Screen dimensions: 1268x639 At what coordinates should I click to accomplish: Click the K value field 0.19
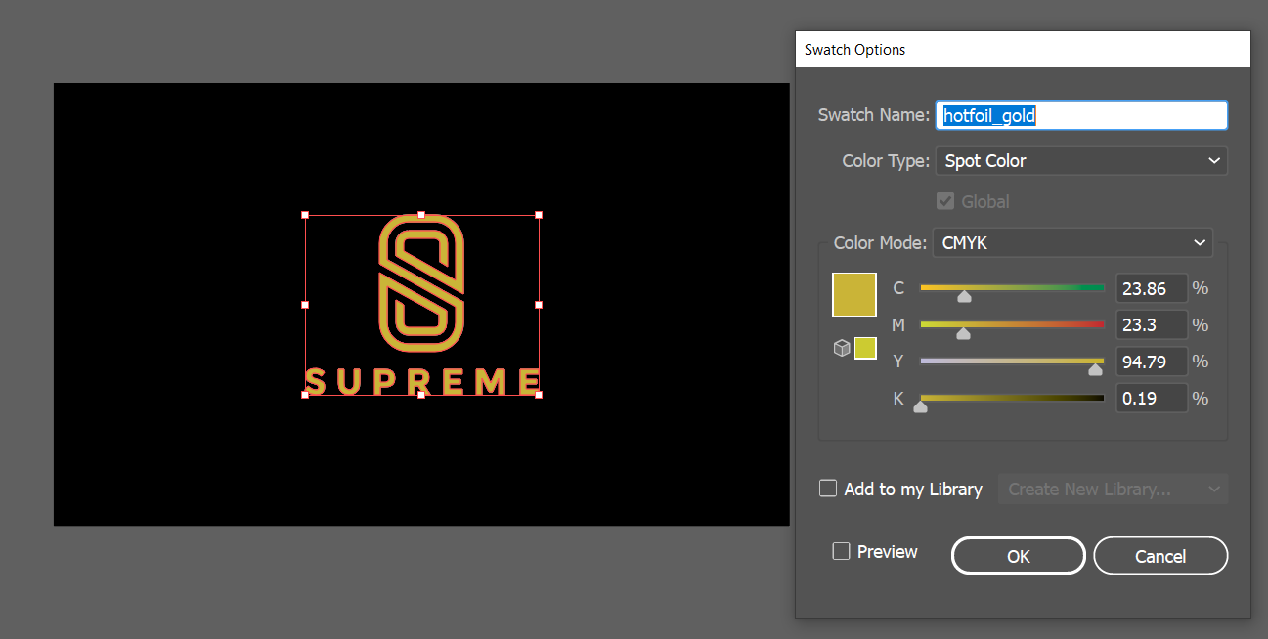tap(1152, 399)
